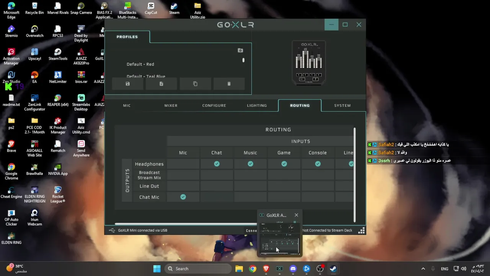
Task: Open the REAPER (x64) desktop shortcut
Action: click(58, 101)
